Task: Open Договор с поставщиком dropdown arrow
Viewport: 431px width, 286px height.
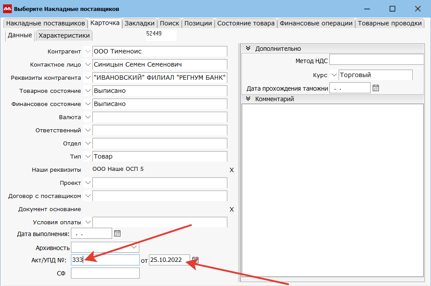Action: click(88, 196)
